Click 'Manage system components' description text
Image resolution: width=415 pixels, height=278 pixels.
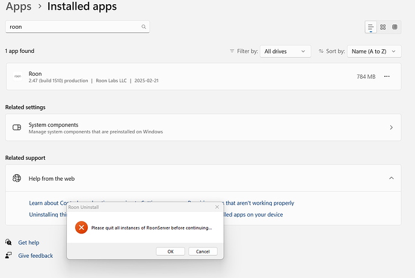click(x=96, y=131)
